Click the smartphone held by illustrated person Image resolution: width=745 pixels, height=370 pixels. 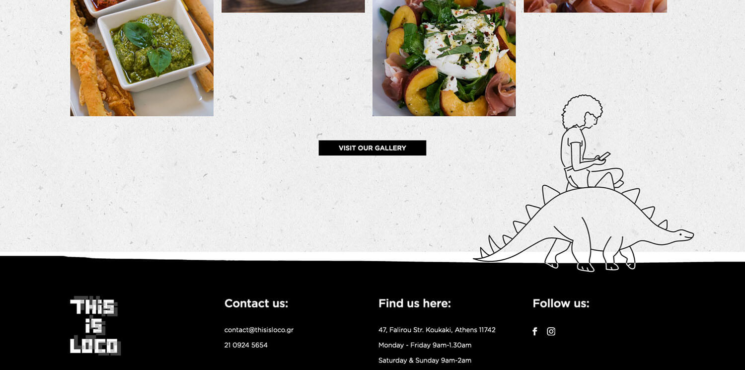click(x=605, y=156)
